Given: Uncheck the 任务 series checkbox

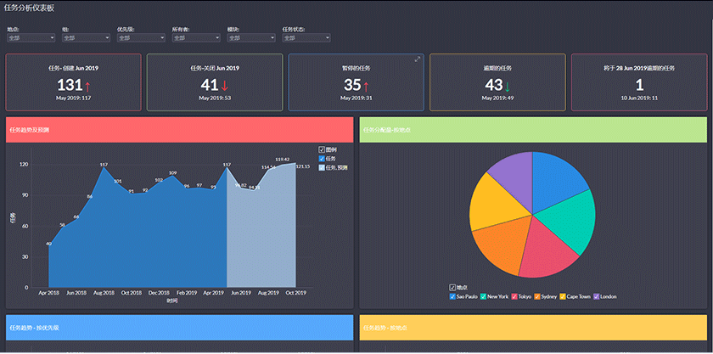Looking at the screenshot, I should tap(322, 159).
